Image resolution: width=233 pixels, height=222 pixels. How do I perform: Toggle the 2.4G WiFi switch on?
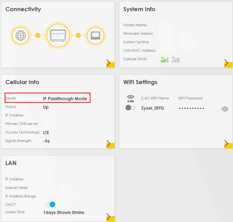[130, 108]
